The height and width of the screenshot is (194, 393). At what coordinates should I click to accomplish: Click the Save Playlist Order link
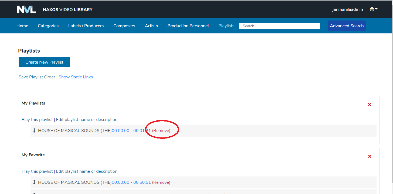coord(37,77)
